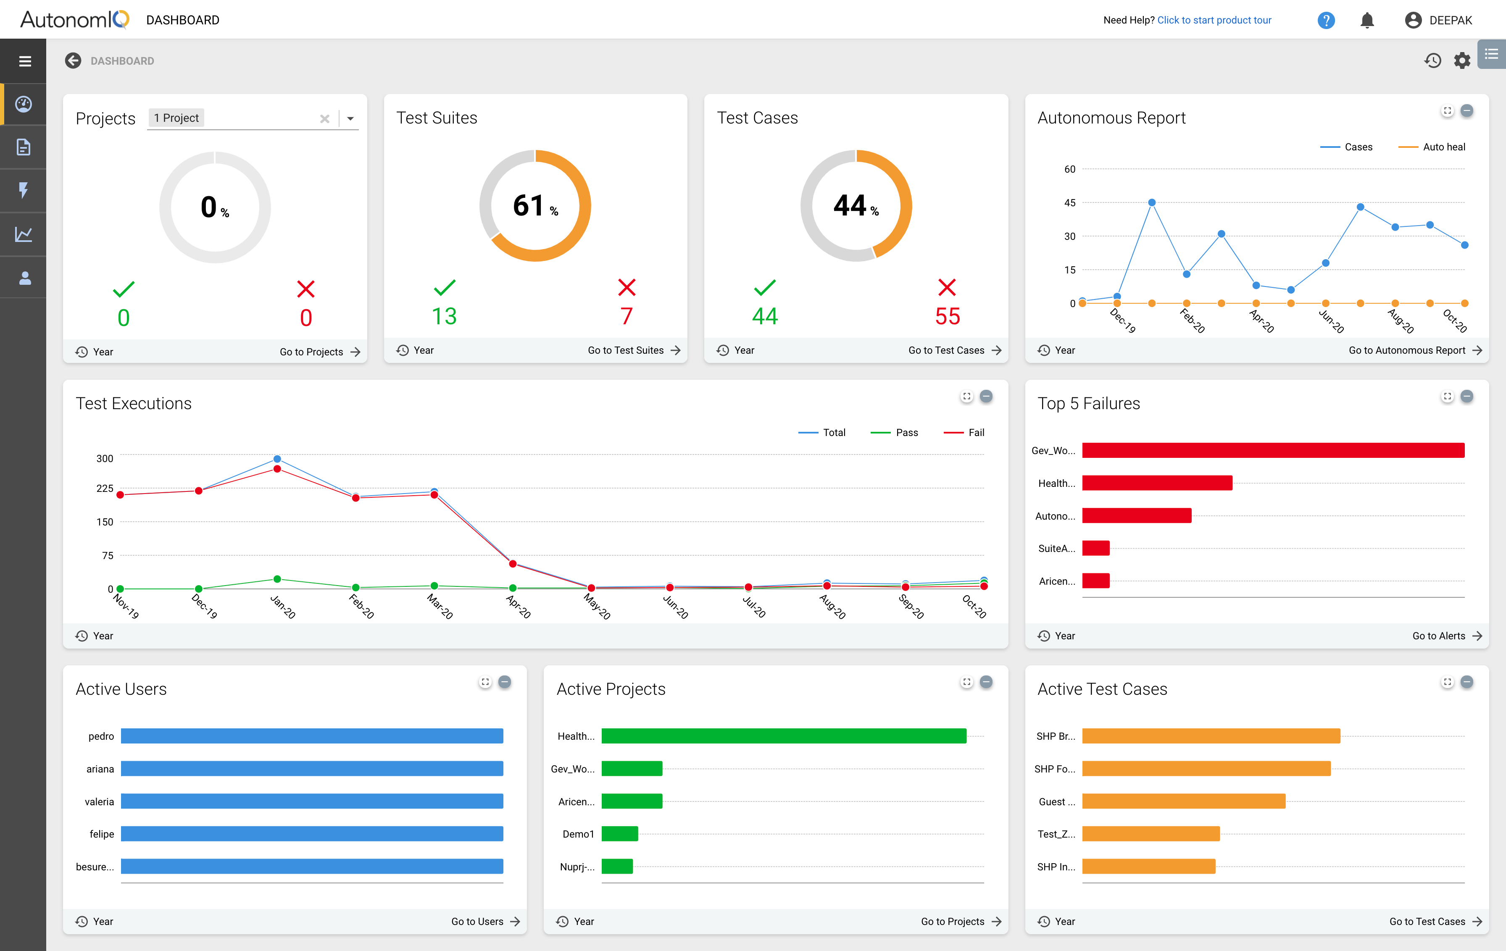Image resolution: width=1506 pixels, height=951 pixels.
Task: Click the pedro bar in Active Users
Action: 312,736
